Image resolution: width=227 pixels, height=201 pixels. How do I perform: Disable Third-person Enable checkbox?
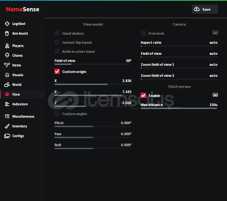click(143, 95)
